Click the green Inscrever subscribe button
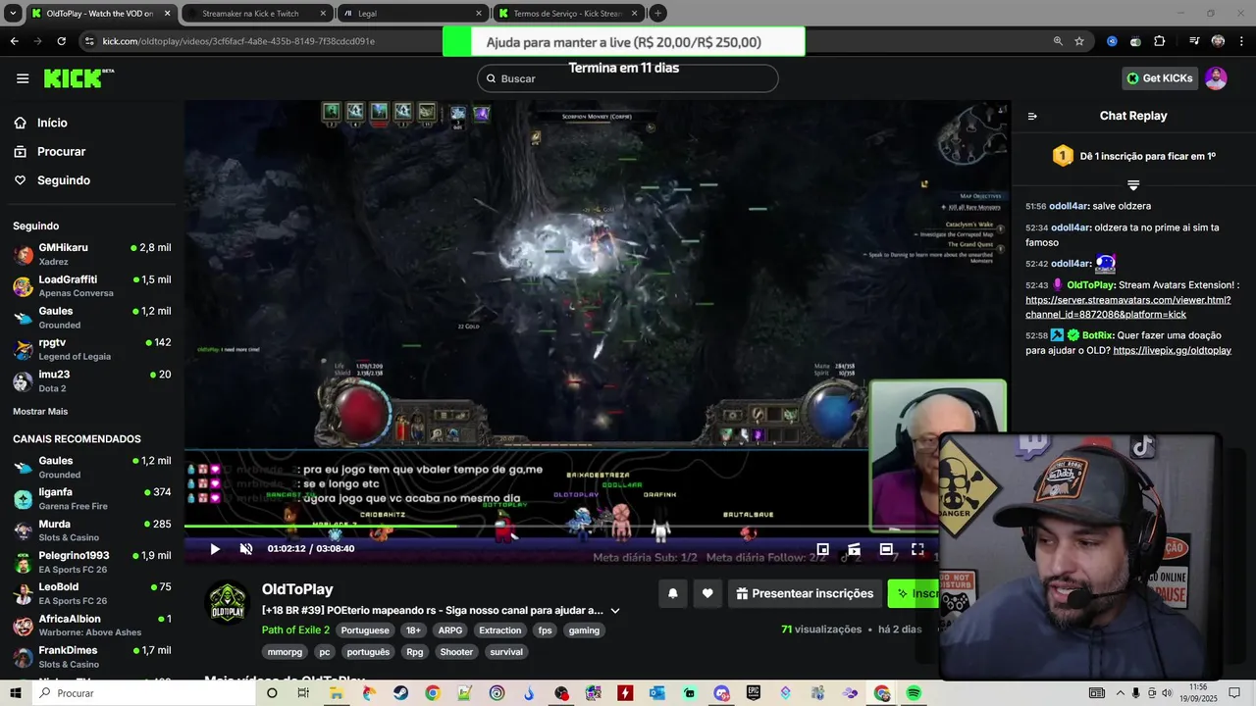The width and height of the screenshot is (1256, 706). pos(914,593)
